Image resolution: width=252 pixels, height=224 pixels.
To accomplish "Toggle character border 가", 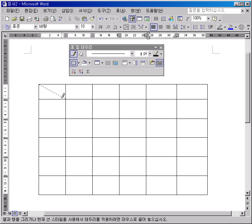I will (126, 27).
